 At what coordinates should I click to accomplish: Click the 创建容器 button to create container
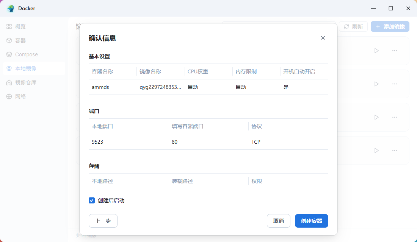(x=311, y=221)
